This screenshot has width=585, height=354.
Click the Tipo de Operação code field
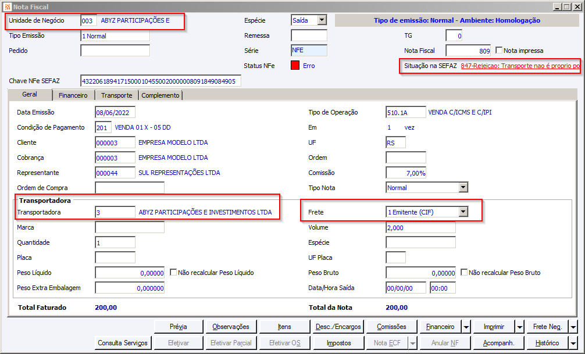pos(405,112)
